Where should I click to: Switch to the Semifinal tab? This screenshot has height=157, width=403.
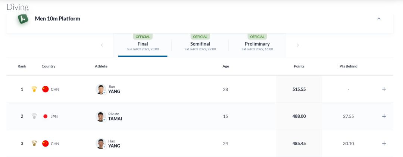200,44
